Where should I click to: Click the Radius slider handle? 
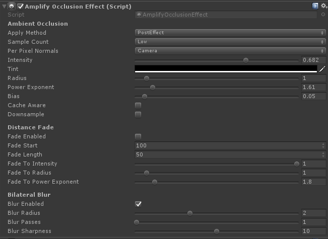[147, 78]
